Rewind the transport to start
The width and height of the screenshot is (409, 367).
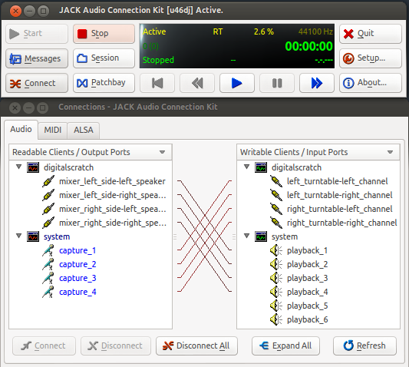coord(157,83)
